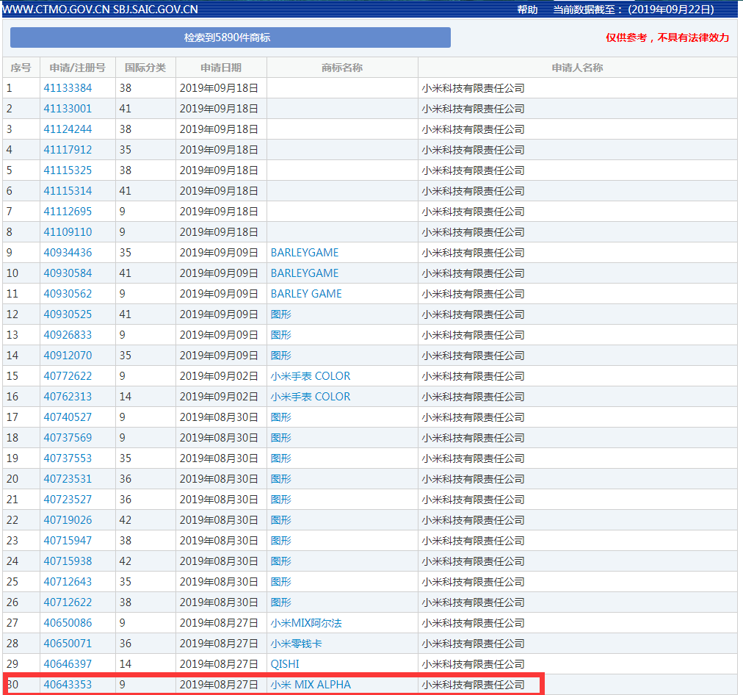Click application number 40723531

coord(68,479)
